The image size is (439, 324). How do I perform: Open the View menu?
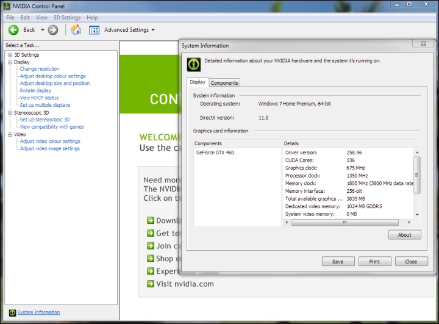tap(41, 17)
